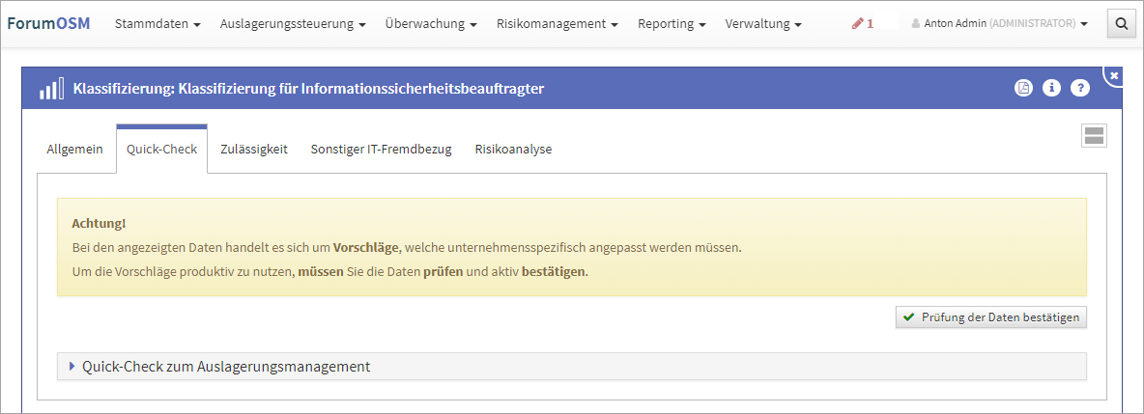Click the search magnifier button
Viewport: 1144px width, 414px height.
click(x=1122, y=24)
